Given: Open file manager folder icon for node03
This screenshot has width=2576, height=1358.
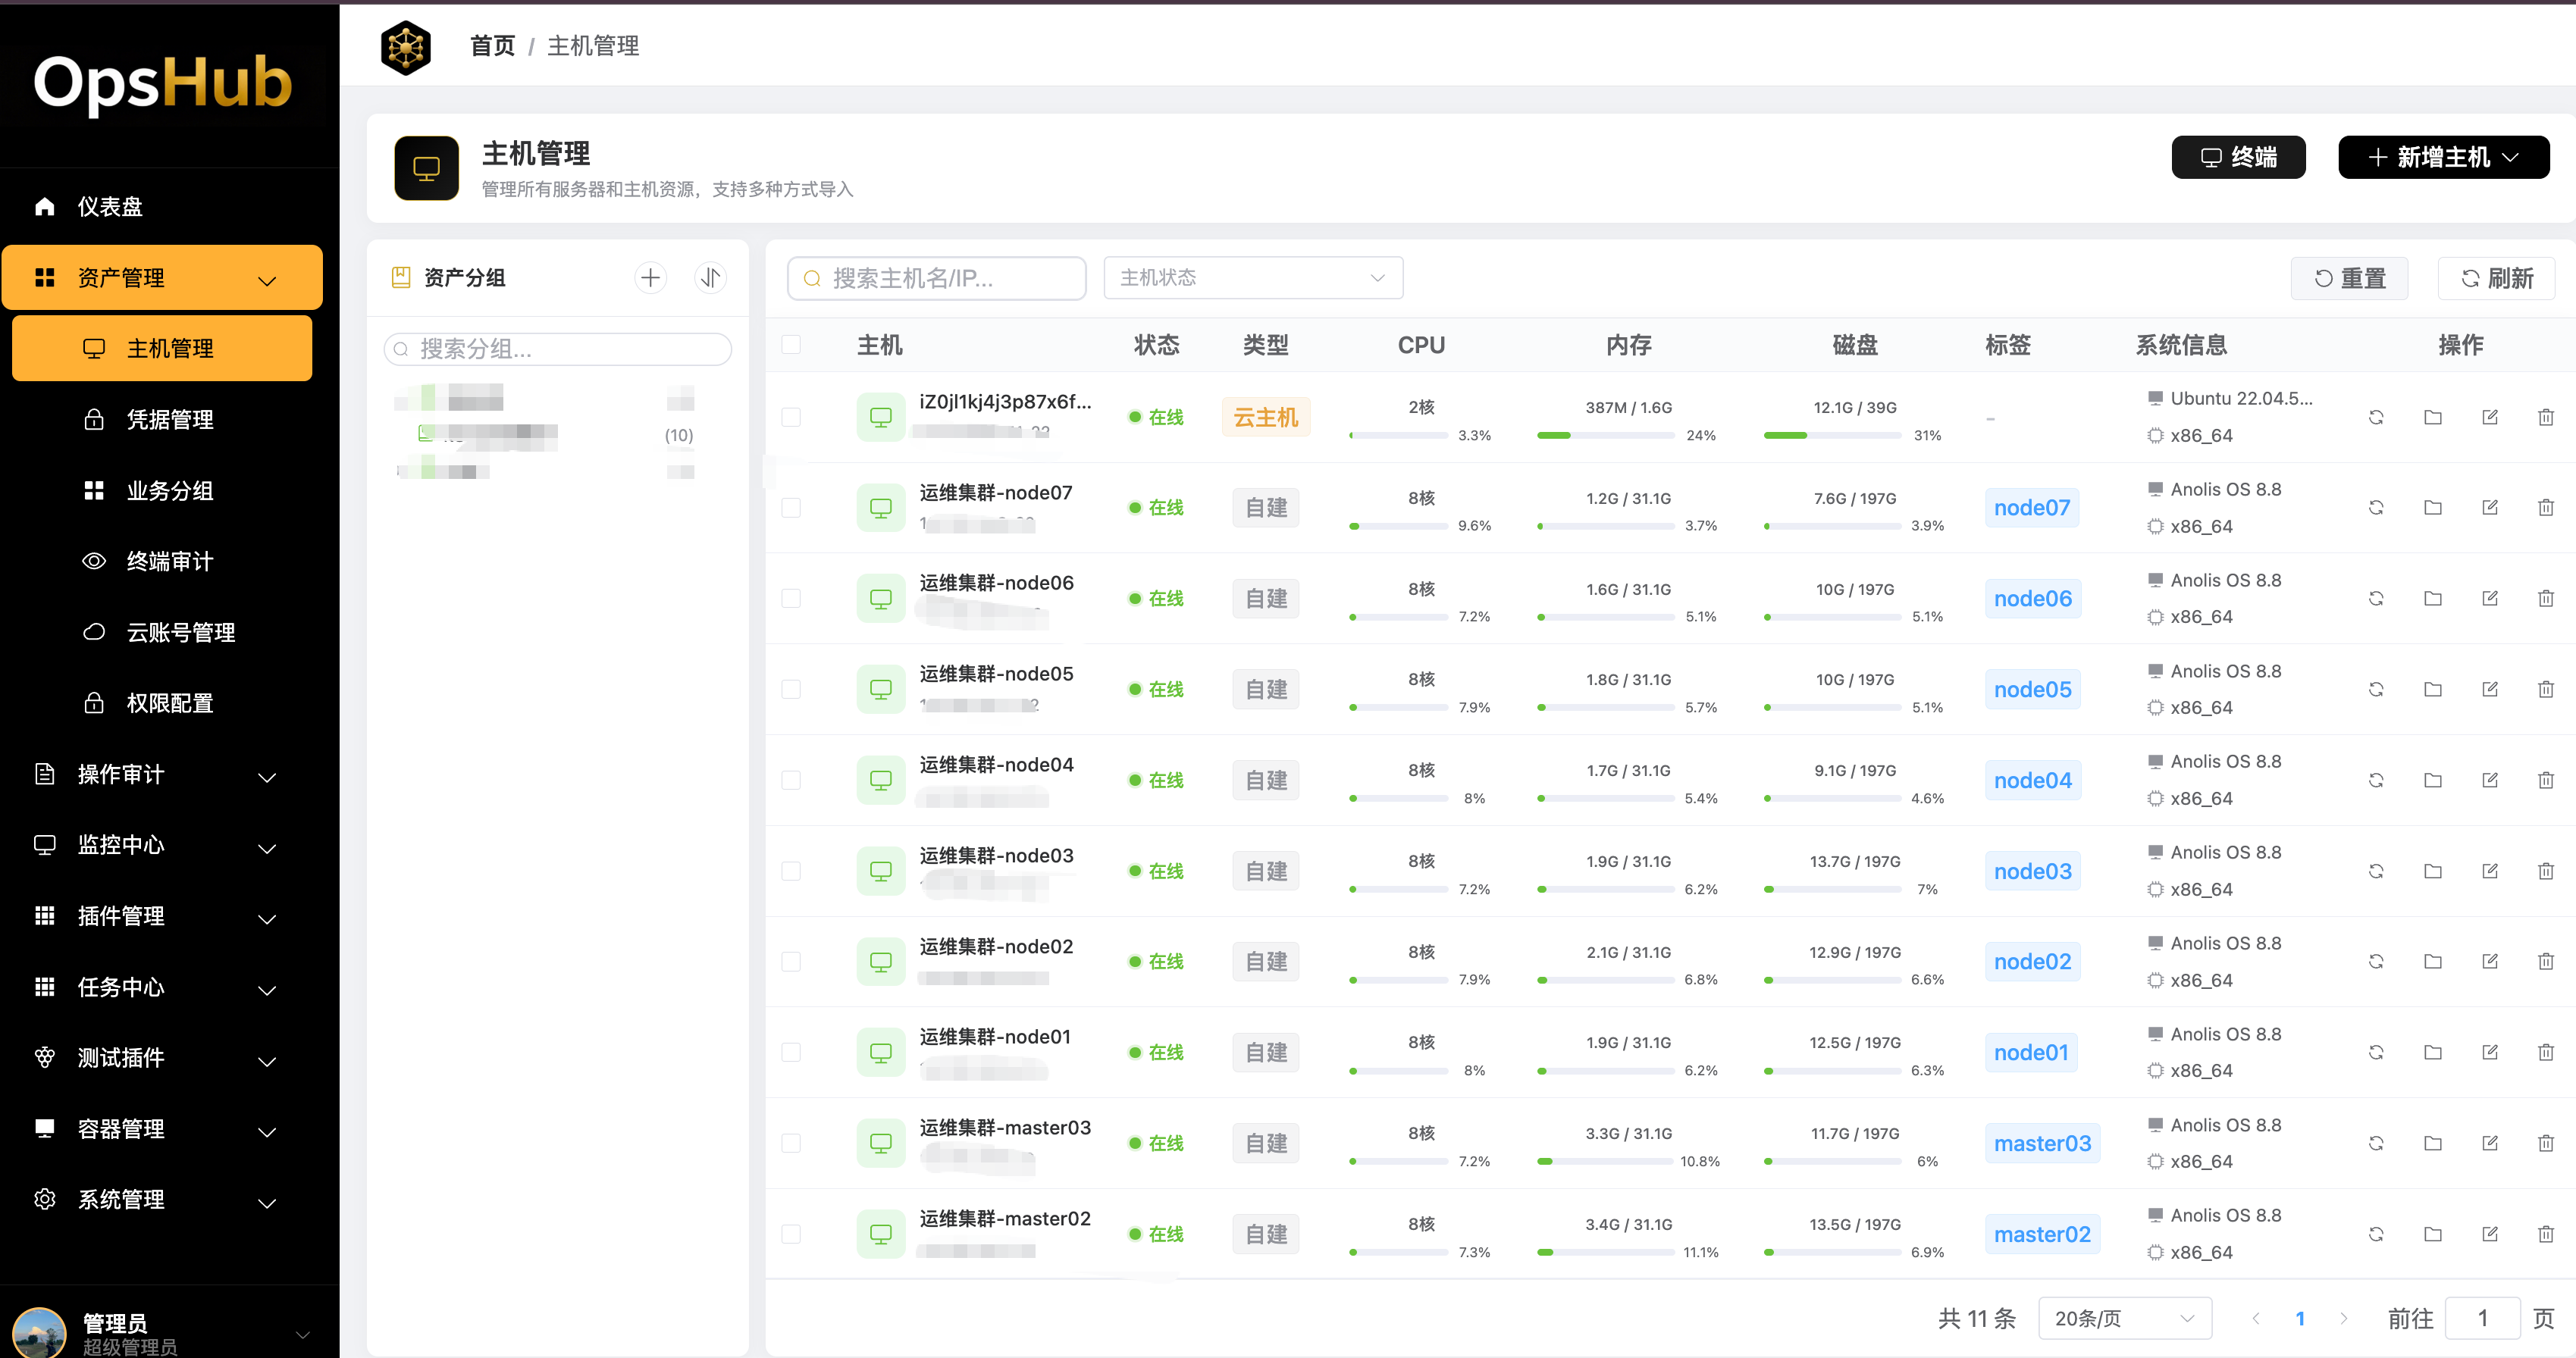Looking at the screenshot, I should pyautogui.click(x=2432, y=871).
